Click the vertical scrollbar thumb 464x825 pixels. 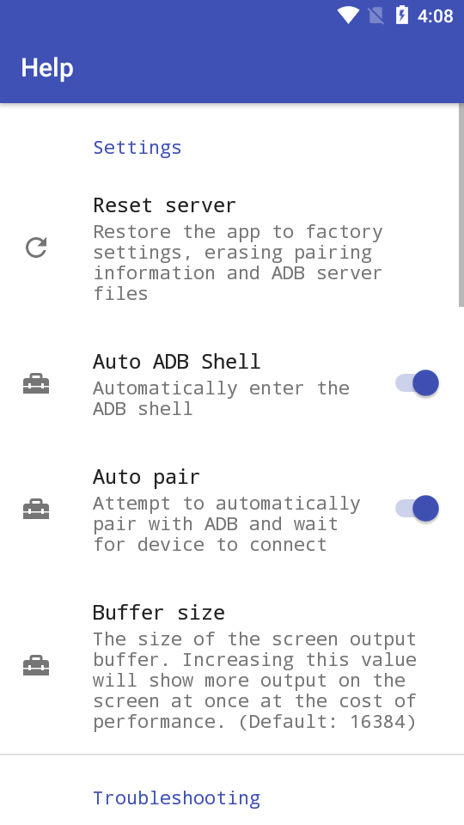pyautogui.click(x=461, y=205)
